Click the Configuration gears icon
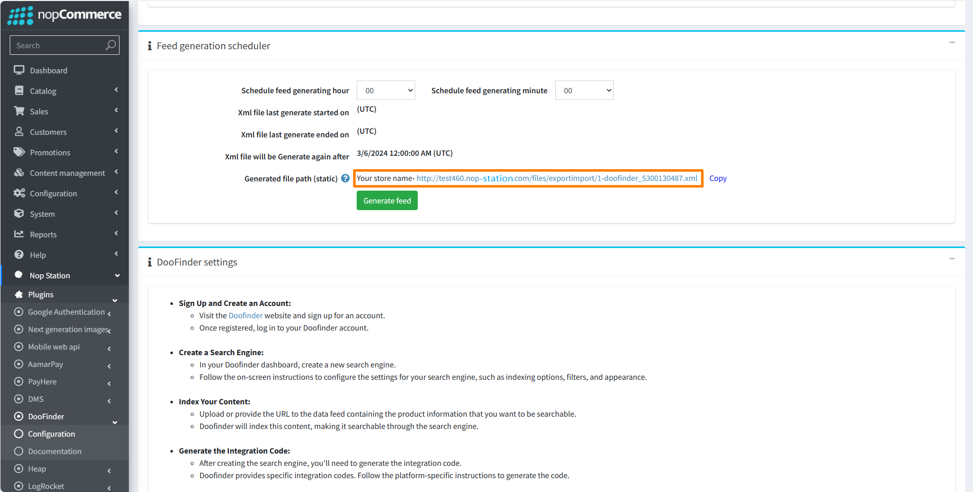Image resolution: width=973 pixels, height=492 pixels. [x=19, y=193]
